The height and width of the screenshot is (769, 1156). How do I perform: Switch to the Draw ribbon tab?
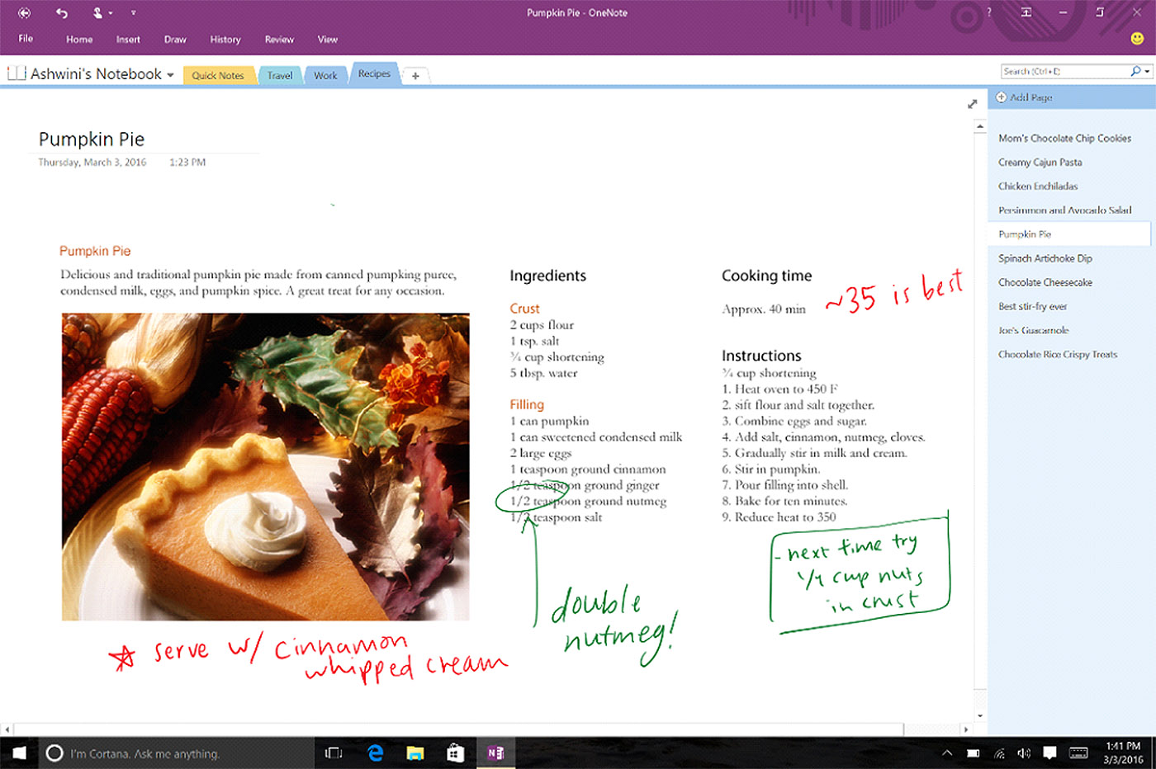tap(175, 39)
